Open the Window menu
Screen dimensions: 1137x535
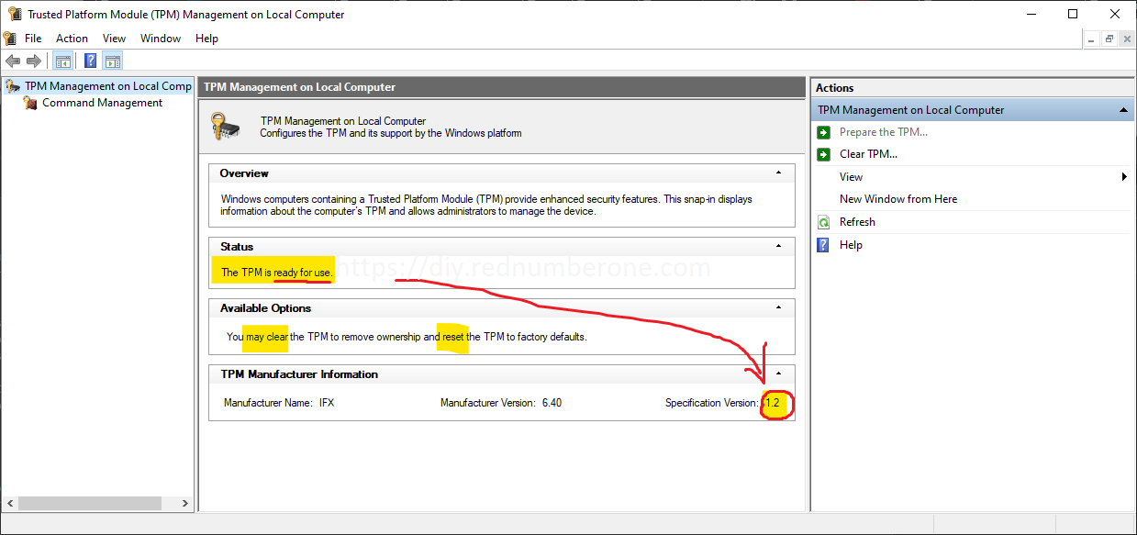[161, 39]
